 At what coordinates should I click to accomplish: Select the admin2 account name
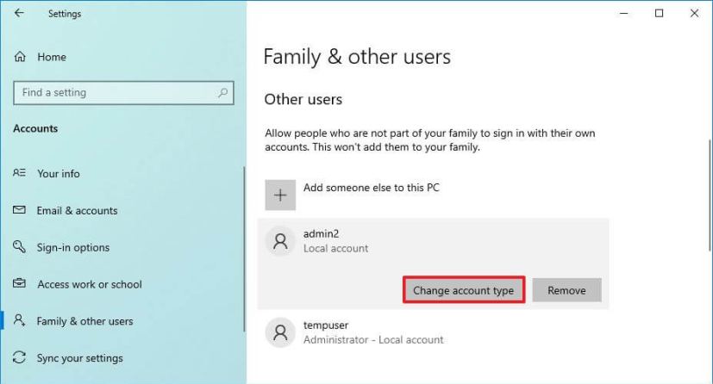point(321,234)
